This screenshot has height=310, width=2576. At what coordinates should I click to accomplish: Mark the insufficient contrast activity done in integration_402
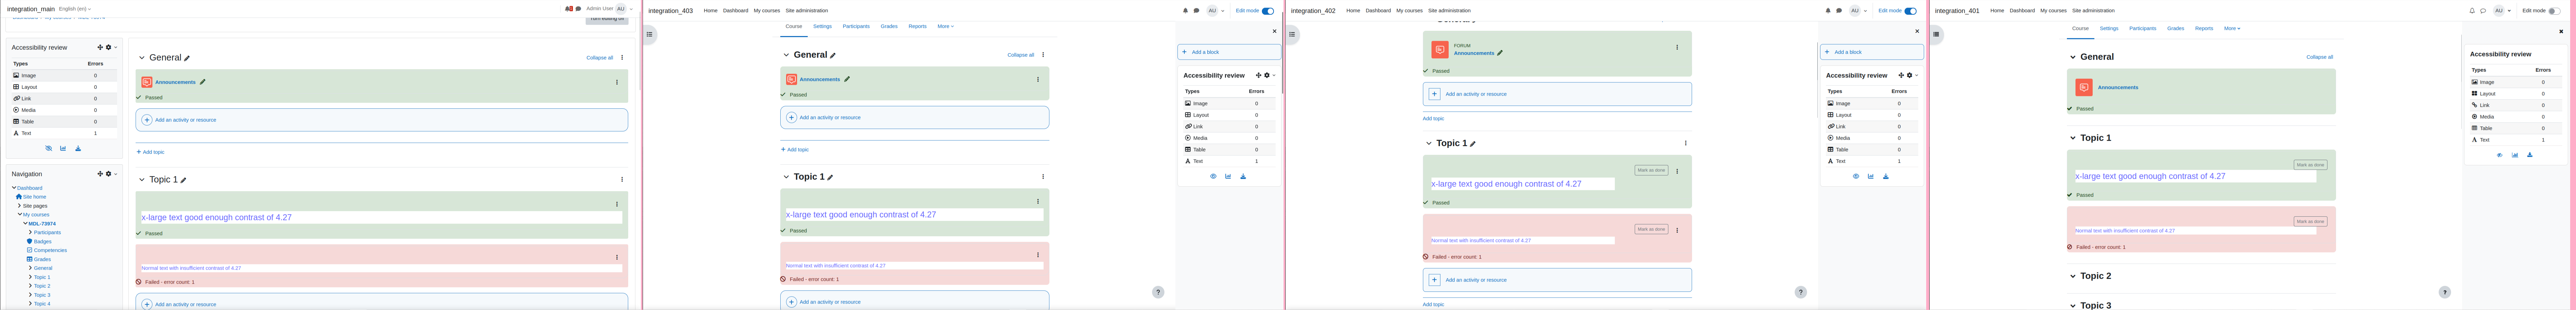click(1651, 229)
